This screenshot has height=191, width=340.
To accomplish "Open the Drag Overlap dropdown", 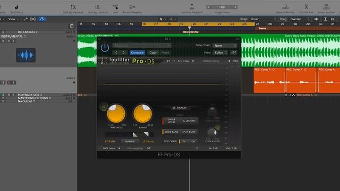I will pos(300,19).
